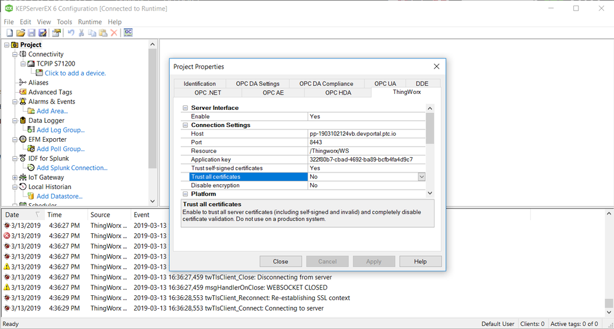Click the Data Logger tree icon
Image resolution: width=614 pixels, height=329 pixels.
pyautogui.click(x=23, y=120)
